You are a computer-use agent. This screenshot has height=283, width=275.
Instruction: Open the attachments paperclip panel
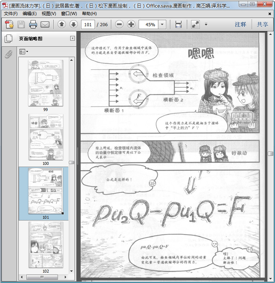click(8, 54)
